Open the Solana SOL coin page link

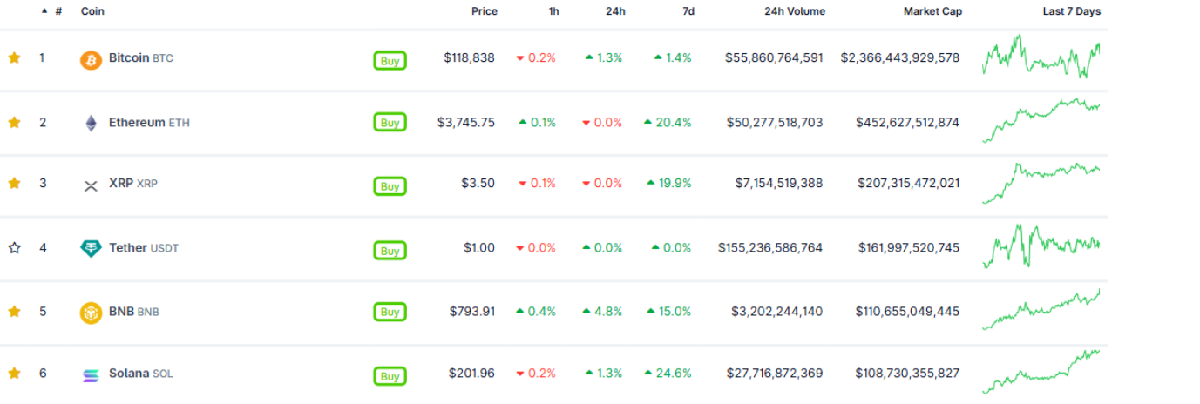[140, 374]
